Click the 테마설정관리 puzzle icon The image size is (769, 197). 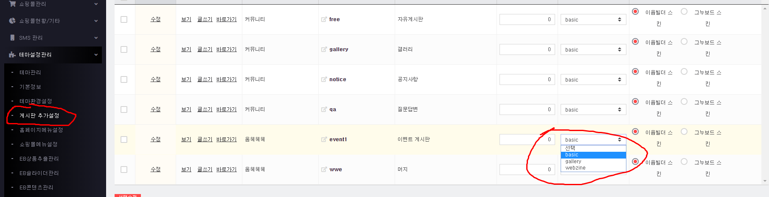point(12,55)
